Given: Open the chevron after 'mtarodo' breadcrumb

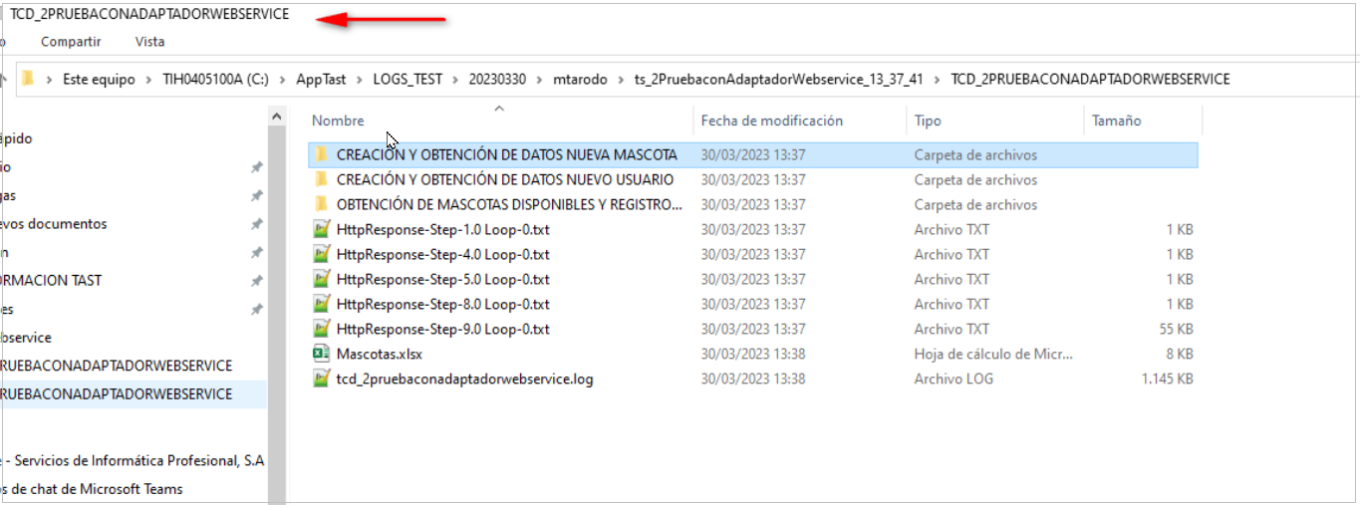Looking at the screenshot, I should (x=621, y=80).
